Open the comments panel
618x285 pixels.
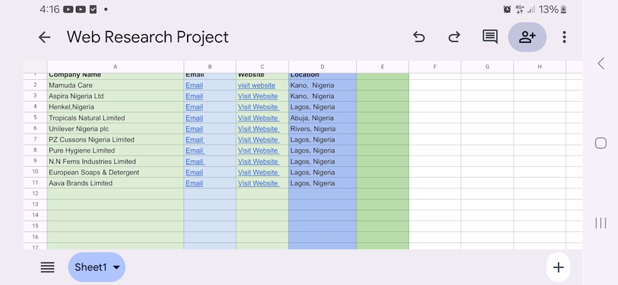[490, 37]
